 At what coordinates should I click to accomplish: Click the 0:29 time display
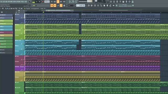pos(73,2)
